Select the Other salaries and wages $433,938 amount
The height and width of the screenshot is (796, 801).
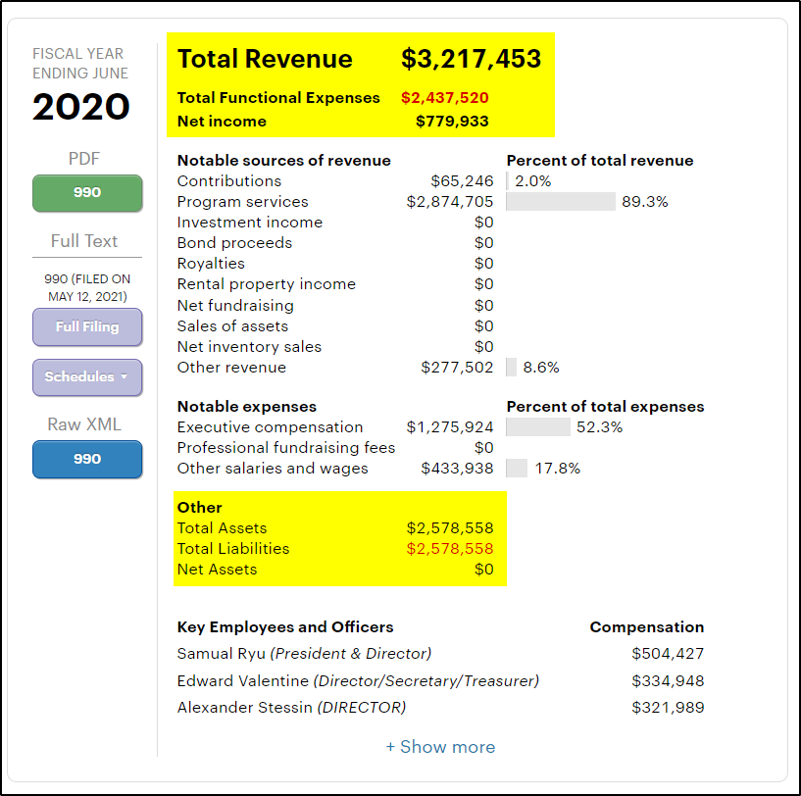[x=457, y=469]
